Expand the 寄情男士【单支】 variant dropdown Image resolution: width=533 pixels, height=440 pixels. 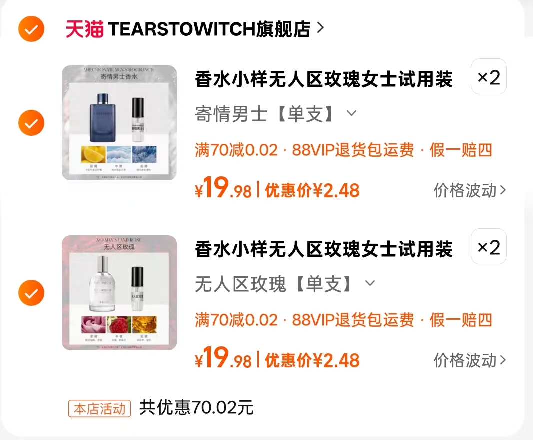click(352, 113)
